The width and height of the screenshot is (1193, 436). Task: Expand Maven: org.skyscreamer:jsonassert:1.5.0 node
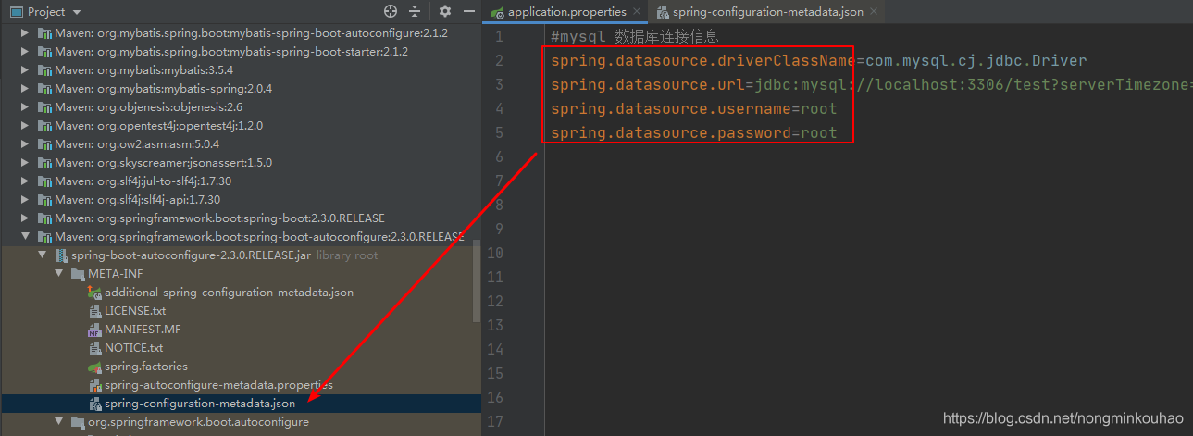(25, 162)
